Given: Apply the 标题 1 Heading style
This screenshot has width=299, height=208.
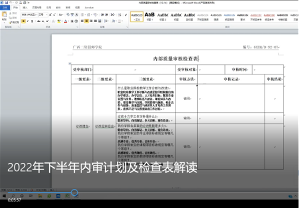Looking at the screenshot, I should [149, 17].
